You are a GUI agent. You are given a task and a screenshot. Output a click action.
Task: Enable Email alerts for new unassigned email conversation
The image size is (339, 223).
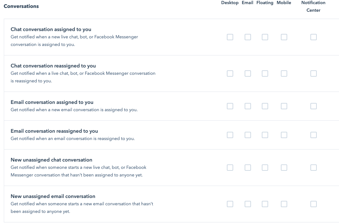(248, 204)
